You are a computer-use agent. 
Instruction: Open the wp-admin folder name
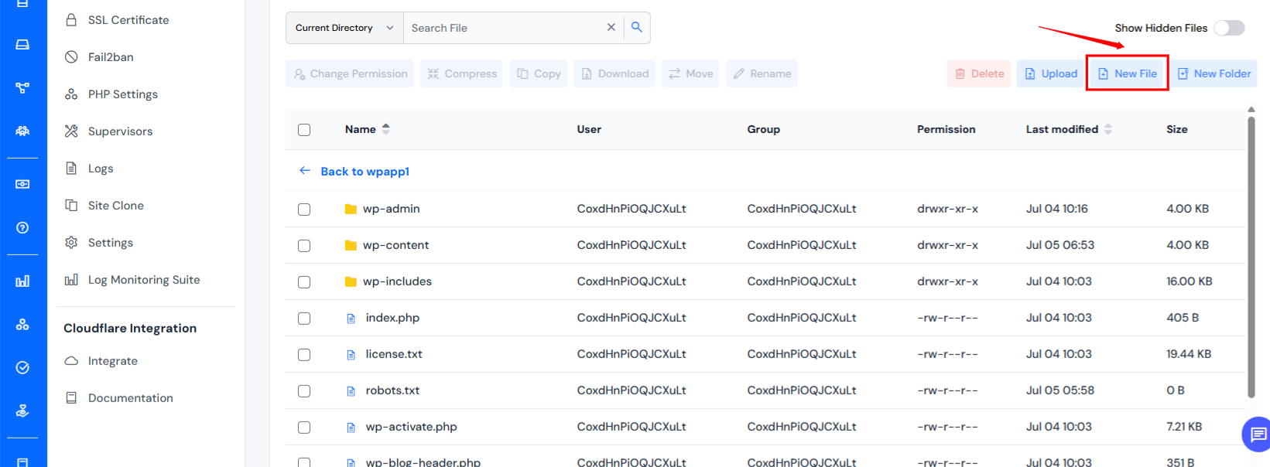pyautogui.click(x=392, y=209)
